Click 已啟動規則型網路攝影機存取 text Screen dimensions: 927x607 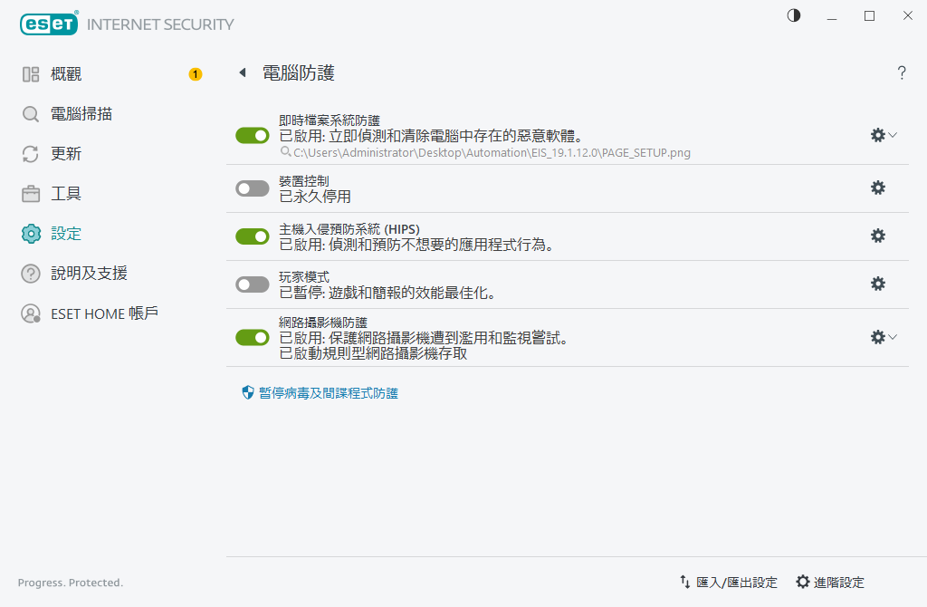tap(373, 354)
